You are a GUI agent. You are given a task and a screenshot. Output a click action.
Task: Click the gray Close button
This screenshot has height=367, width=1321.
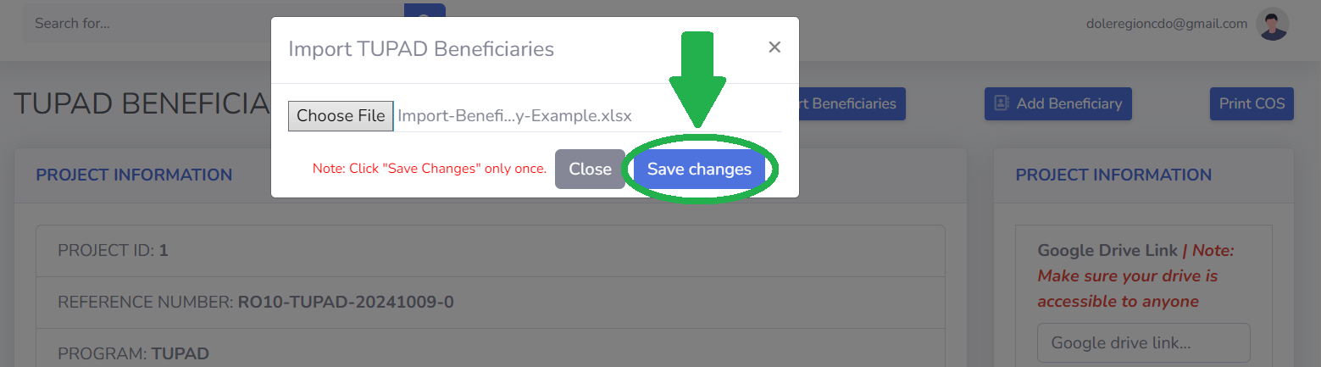coord(590,169)
